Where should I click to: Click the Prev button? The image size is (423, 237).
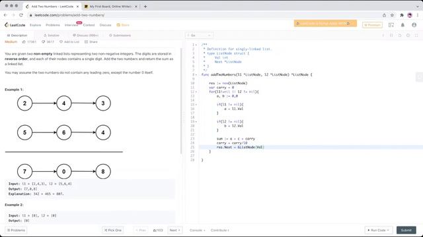[x=141, y=230]
